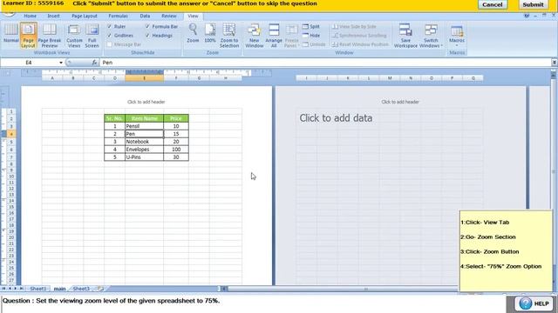Screen dimensions: 558x313
Task: Click Synchronous Scrolling option
Action: (x=359, y=36)
